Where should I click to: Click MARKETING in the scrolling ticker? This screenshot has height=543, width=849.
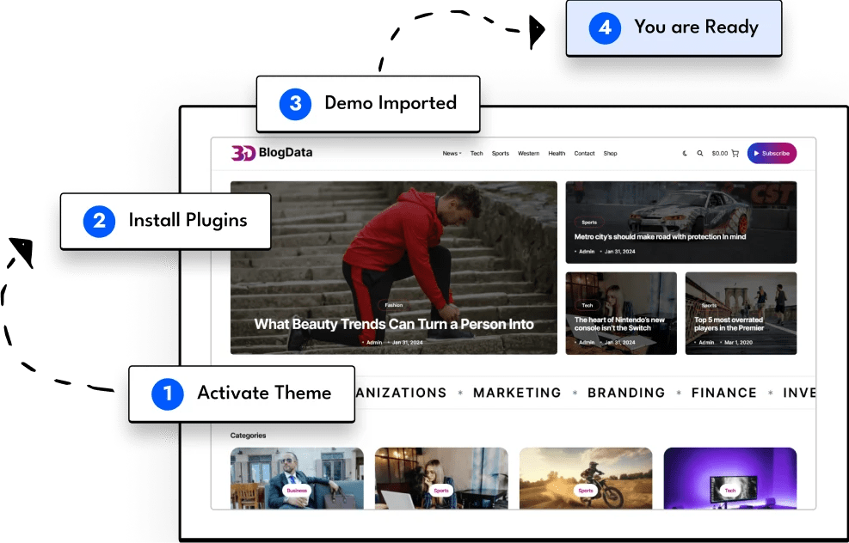click(517, 393)
